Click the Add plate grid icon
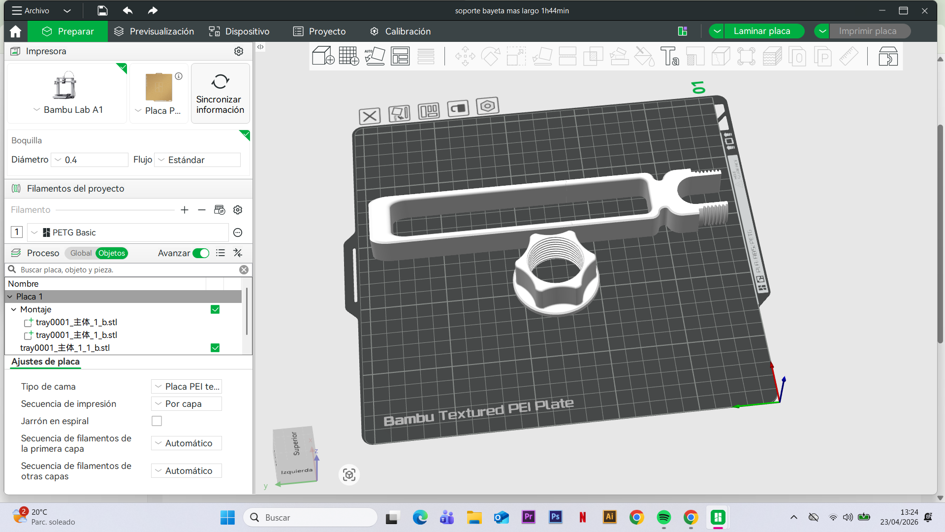The image size is (945, 532). (349, 56)
